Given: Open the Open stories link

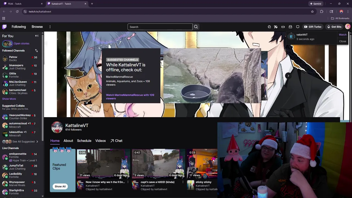Looking at the screenshot, I should [21, 43].
